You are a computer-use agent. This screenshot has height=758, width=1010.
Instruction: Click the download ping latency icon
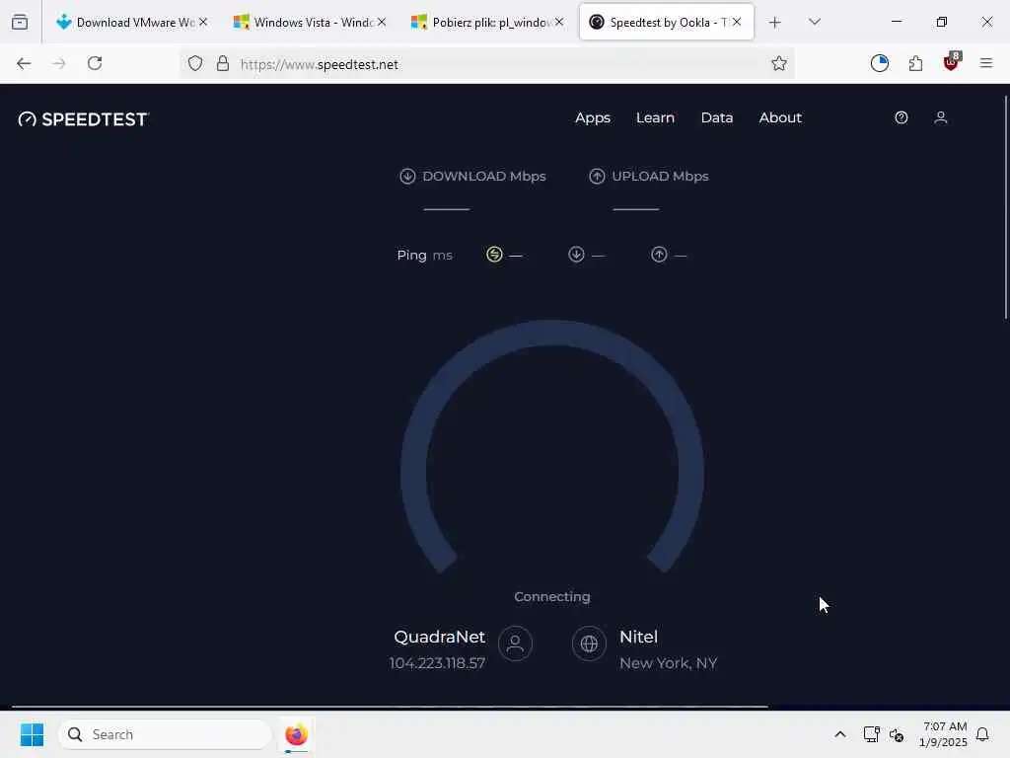pyautogui.click(x=576, y=255)
